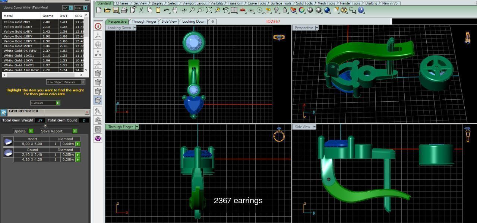The image size is (477, 223).
Task: Click the Round gem thumbnail in Gem Reporter
Action: coord(8,152)
